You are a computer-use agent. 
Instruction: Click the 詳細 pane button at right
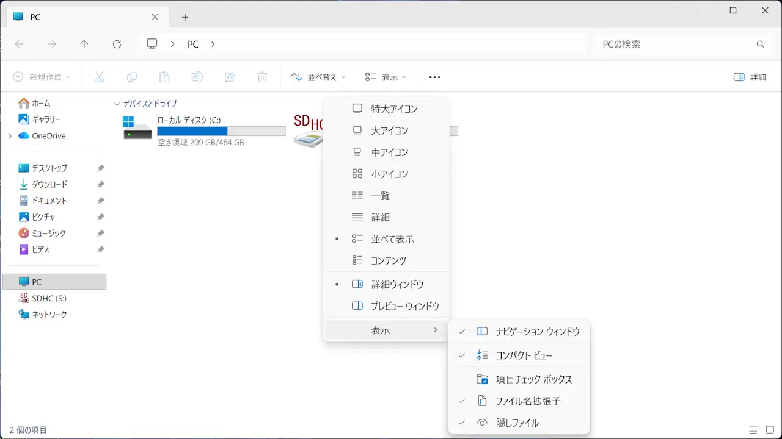(x=750, y=77)
